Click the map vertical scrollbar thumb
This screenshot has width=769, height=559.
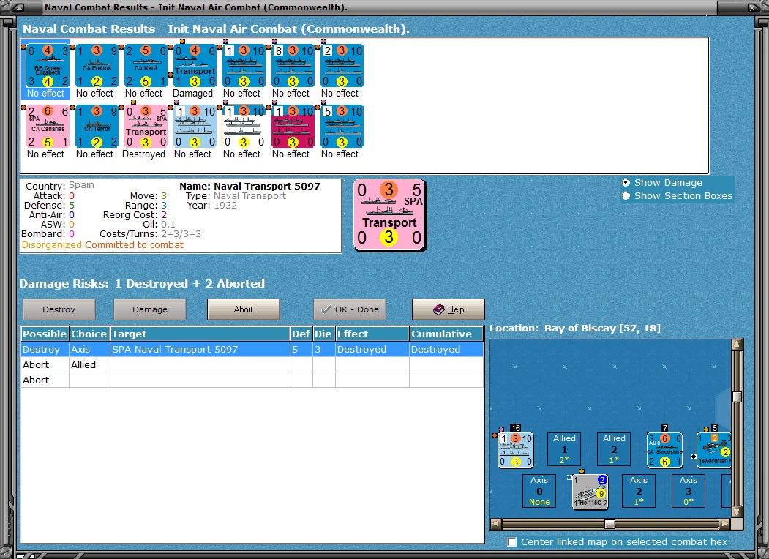point(737,397)
